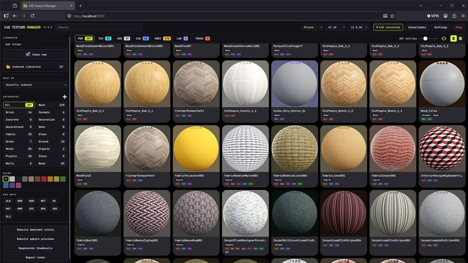This screenshot has height=263, width=468.
Task: Open the HI 4K resolution dropdown
Action: pos(336,27)
